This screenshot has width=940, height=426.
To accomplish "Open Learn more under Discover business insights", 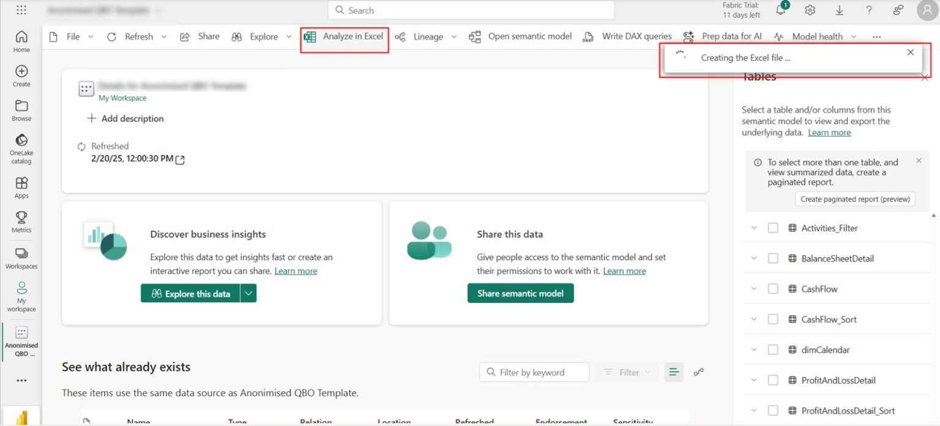I will [296, 271].
